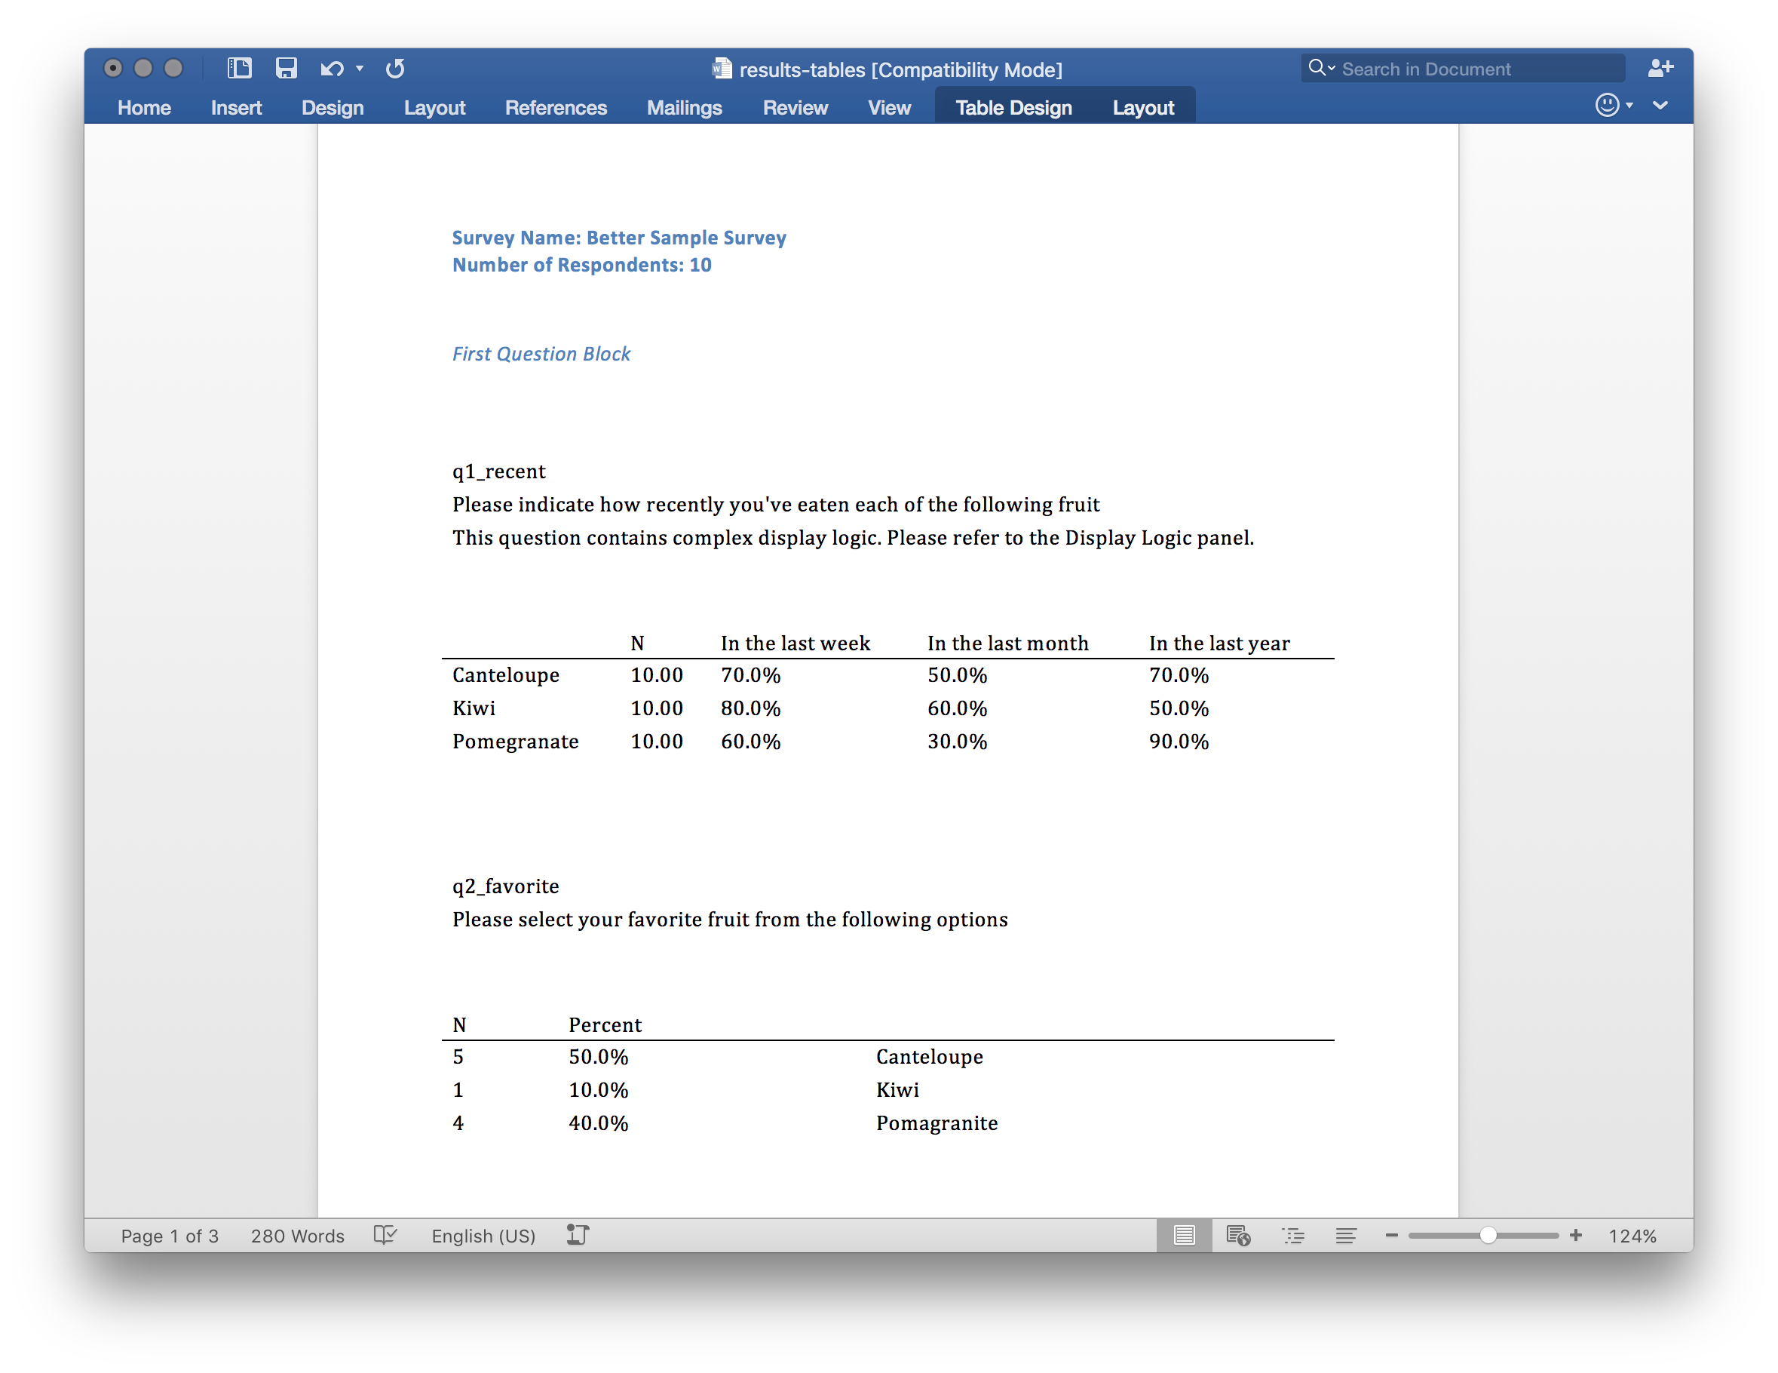Save the document using the disk icon
This screenshot has height=1373, width=1778.
(x=287, y=69)
